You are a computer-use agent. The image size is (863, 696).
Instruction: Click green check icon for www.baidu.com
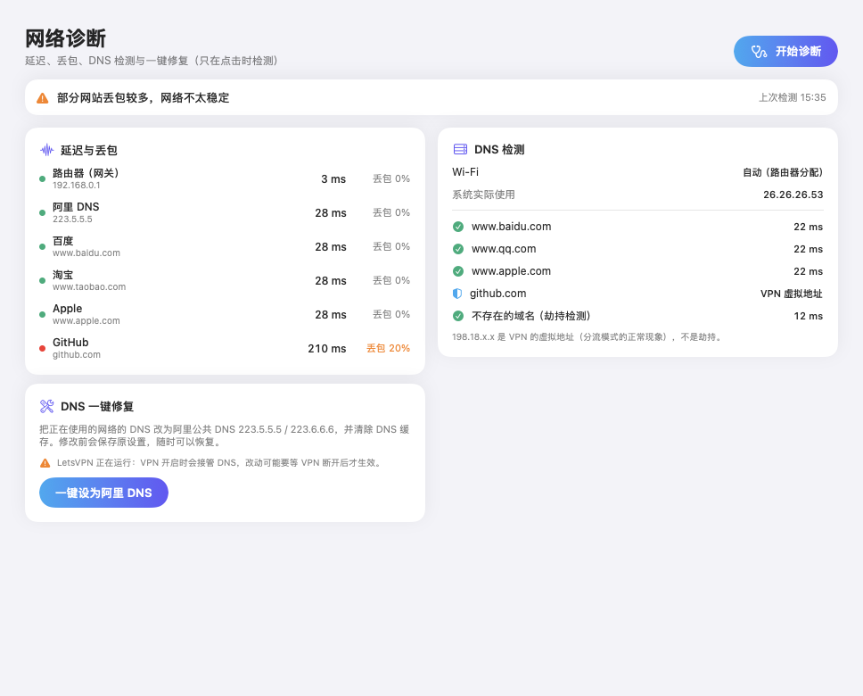click(458, 227)
